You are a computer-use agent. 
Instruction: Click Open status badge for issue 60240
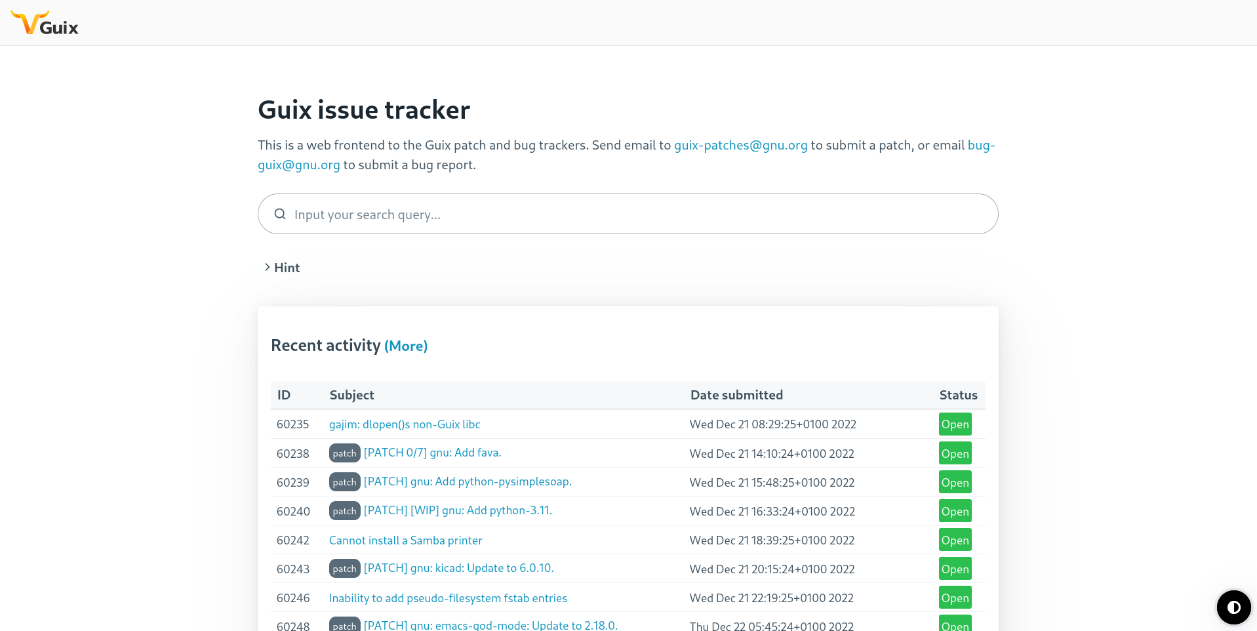tap(955, 511)
